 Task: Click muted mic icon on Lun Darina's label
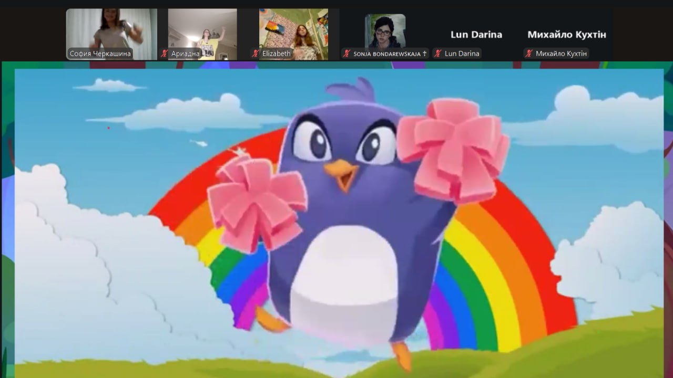(x=438, y=54)
